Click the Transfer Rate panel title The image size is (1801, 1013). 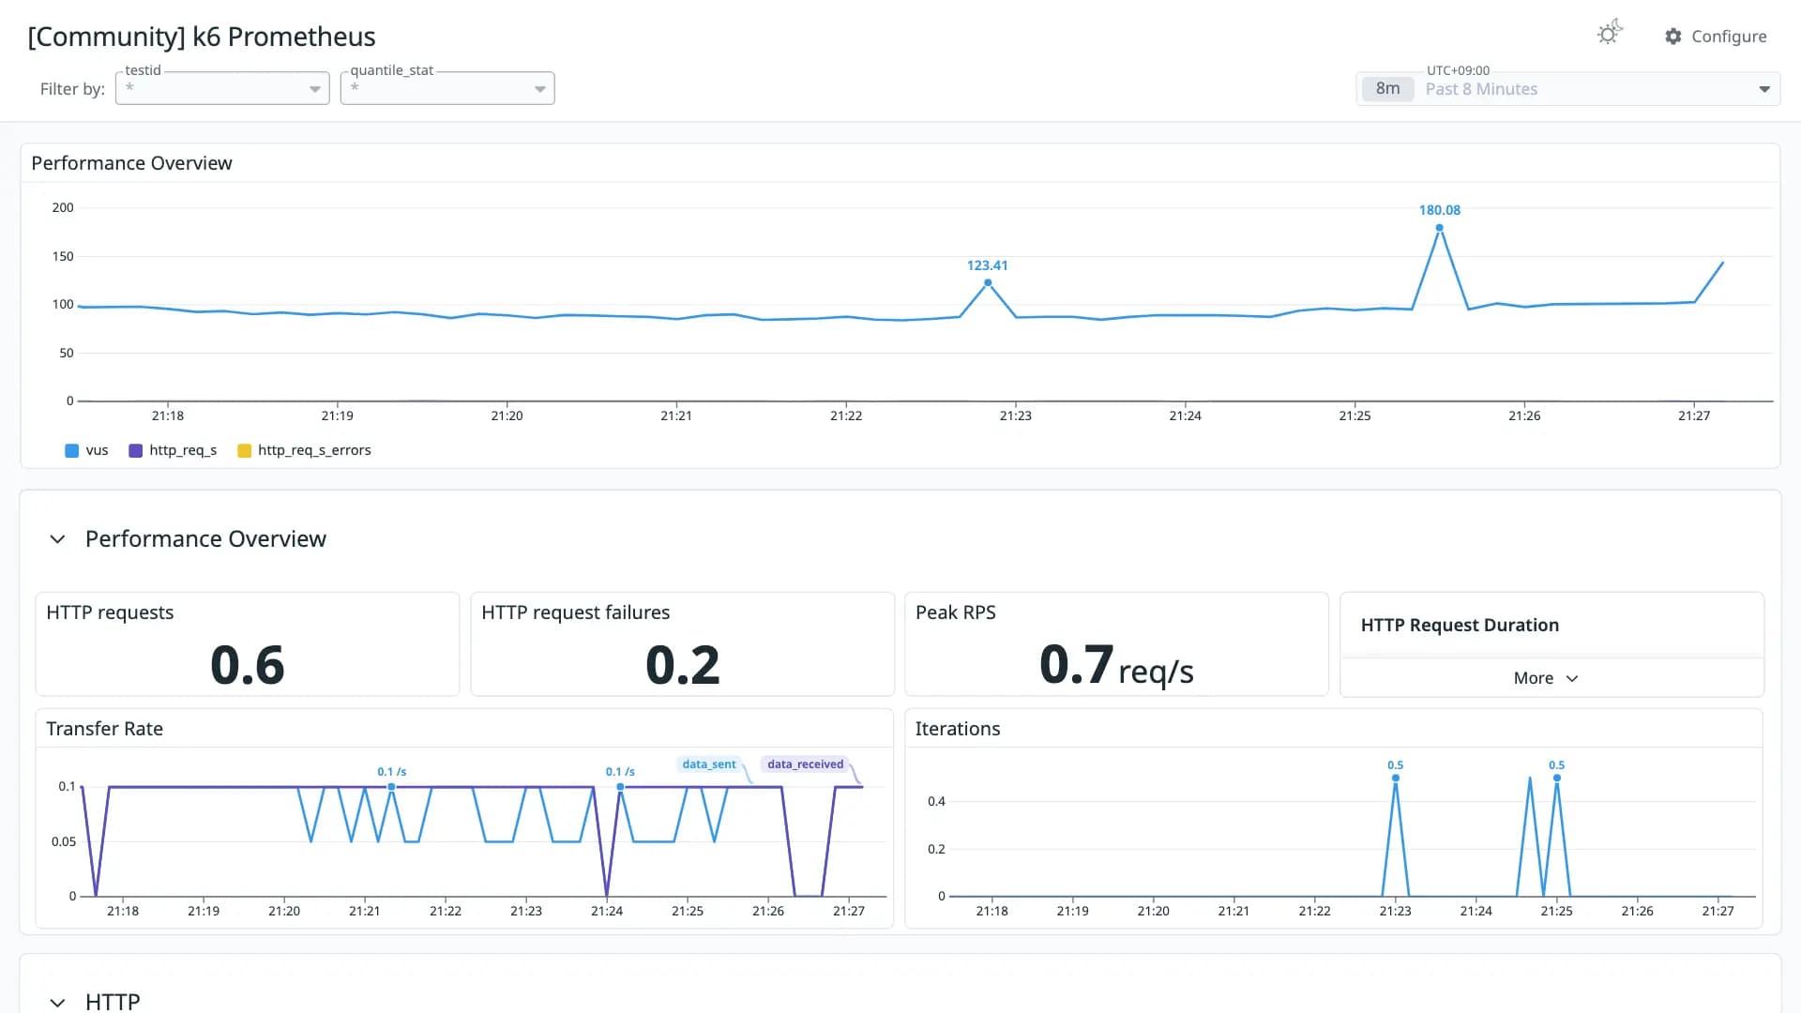pos(104,729)
